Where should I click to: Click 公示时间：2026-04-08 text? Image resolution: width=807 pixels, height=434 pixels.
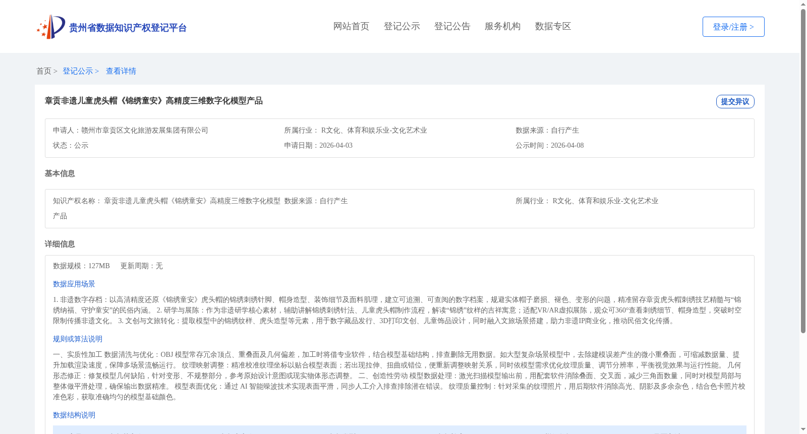[x=550, y=145]
